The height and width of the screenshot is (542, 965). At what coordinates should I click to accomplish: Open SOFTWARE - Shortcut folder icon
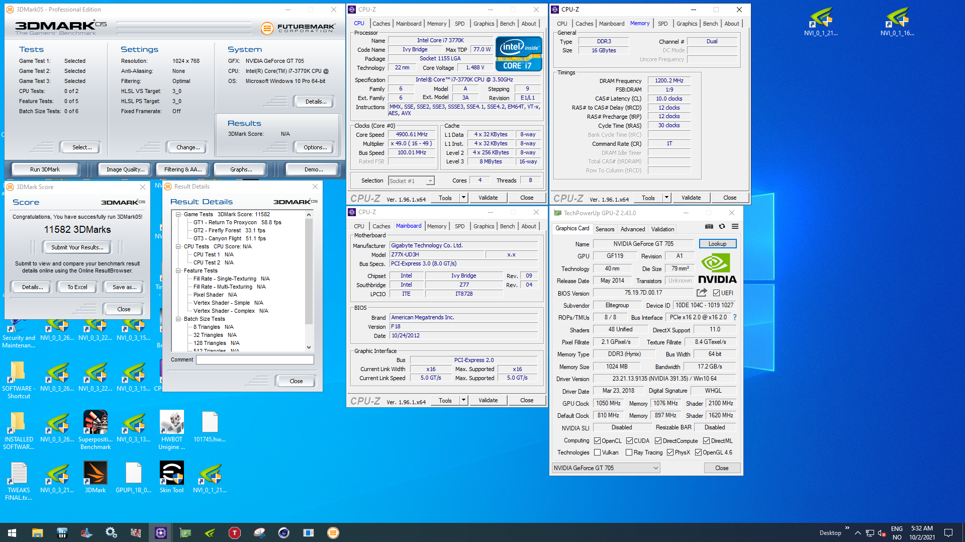(x=19, y=380)
